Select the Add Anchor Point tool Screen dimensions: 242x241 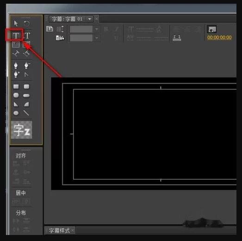[x=17, y=74]
